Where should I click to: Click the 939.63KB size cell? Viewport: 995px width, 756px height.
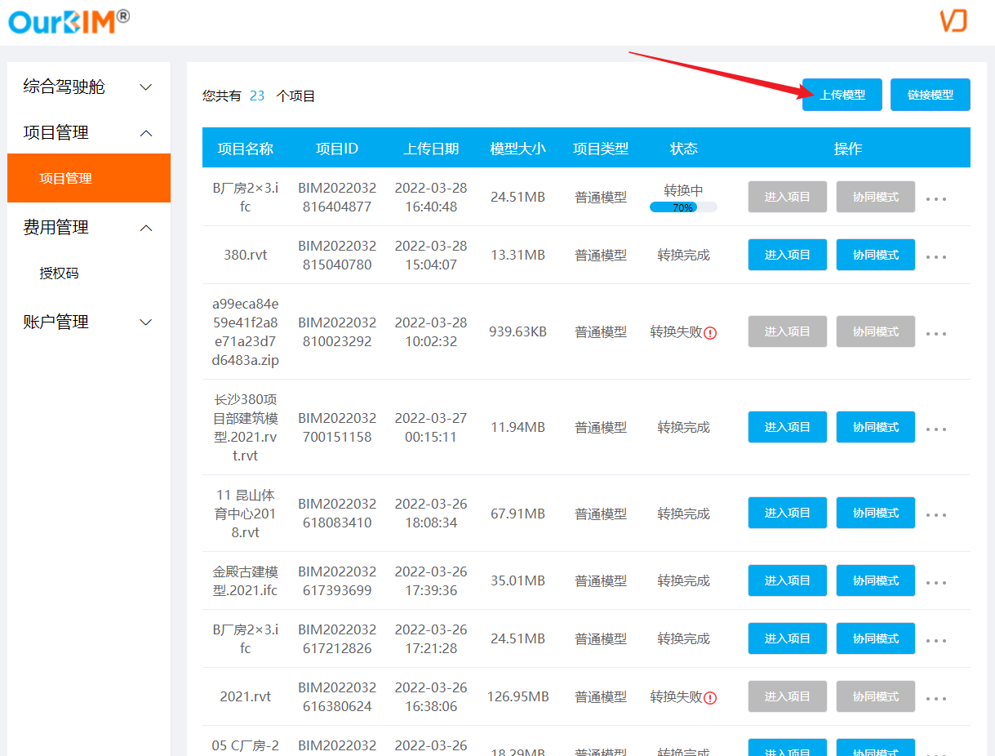point(517,331)
